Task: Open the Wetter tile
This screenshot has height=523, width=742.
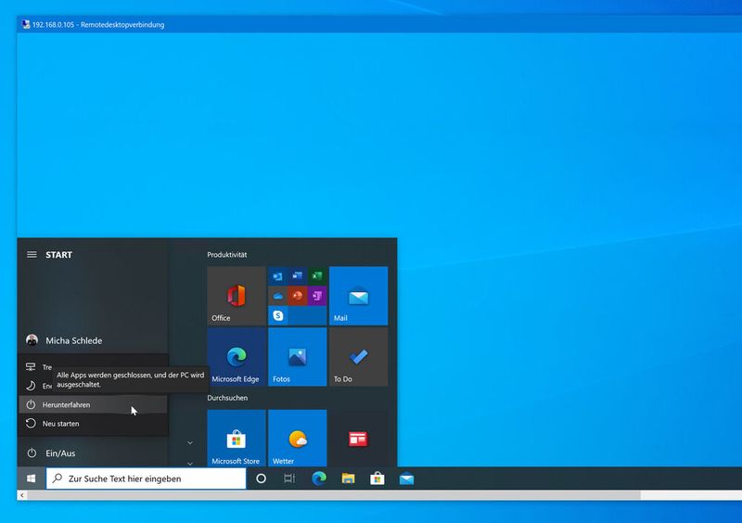Action: (x=297, y=439)
